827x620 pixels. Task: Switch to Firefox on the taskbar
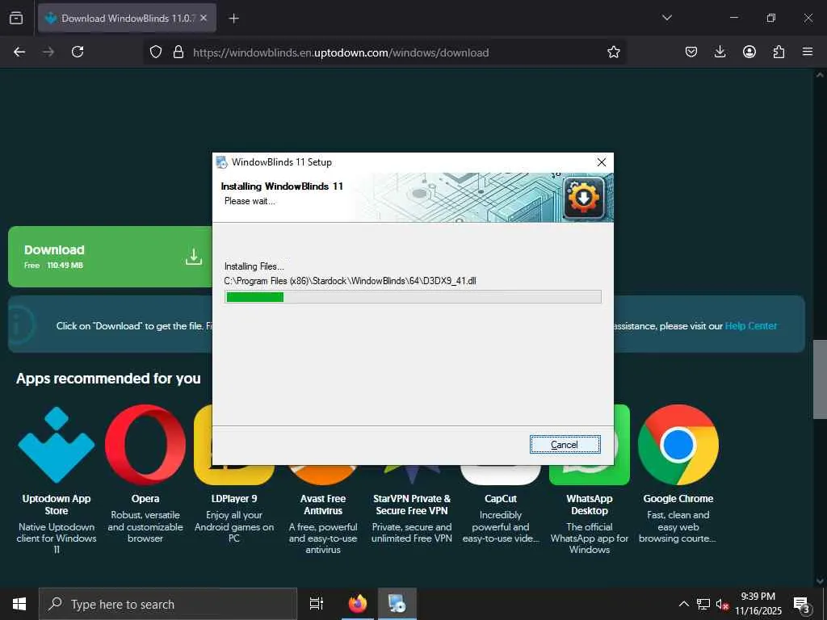click(x=358, y=604)
